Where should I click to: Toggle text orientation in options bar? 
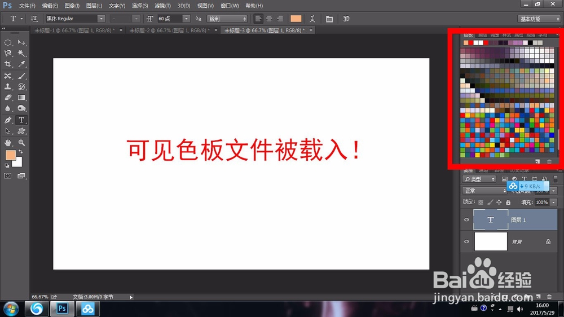coord(34,19)
